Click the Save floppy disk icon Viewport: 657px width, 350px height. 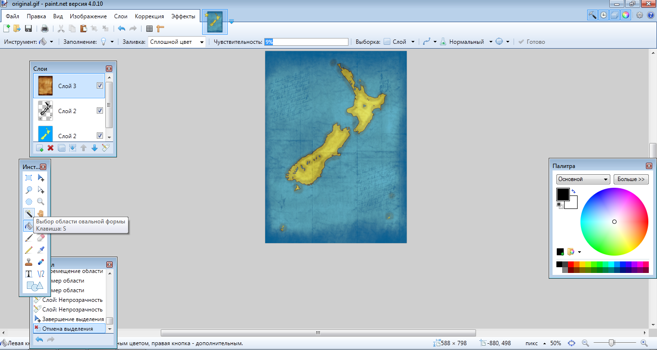coord(28,29)
